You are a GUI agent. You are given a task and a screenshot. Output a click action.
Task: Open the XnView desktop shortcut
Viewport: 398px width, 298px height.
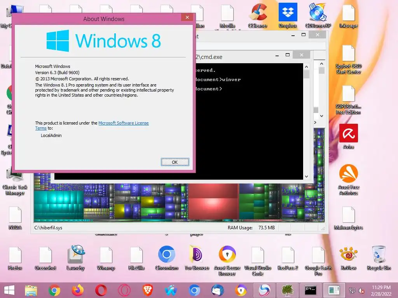click(x=348, y=258)
